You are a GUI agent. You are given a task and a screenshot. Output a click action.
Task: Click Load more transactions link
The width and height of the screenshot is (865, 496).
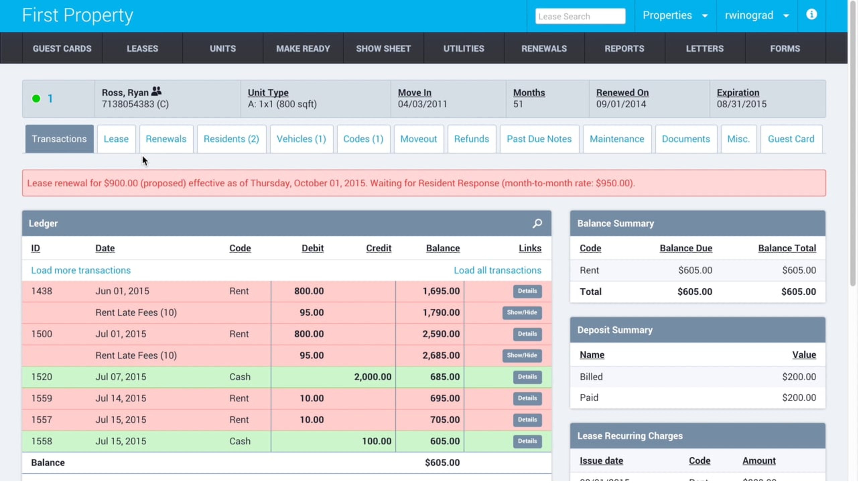point(81,270)
